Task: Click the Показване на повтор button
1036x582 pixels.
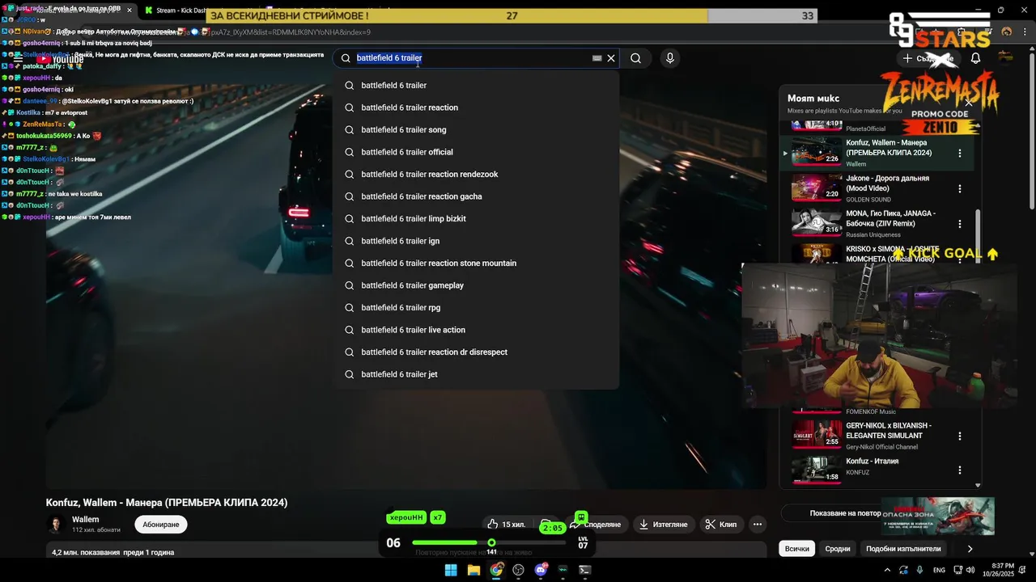Action: (845, 513)
